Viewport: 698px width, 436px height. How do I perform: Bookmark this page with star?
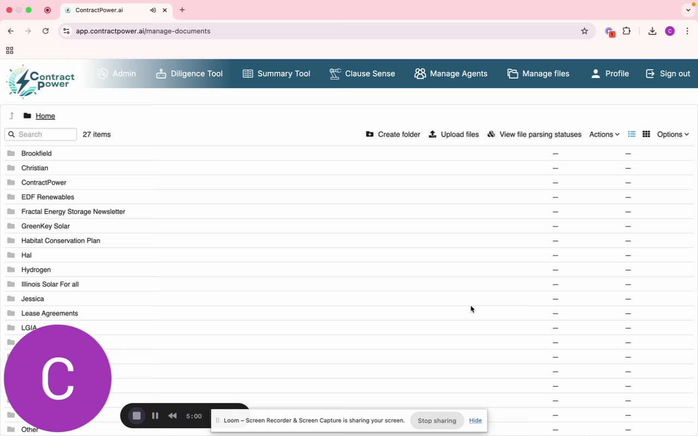[x=585, y=31]
